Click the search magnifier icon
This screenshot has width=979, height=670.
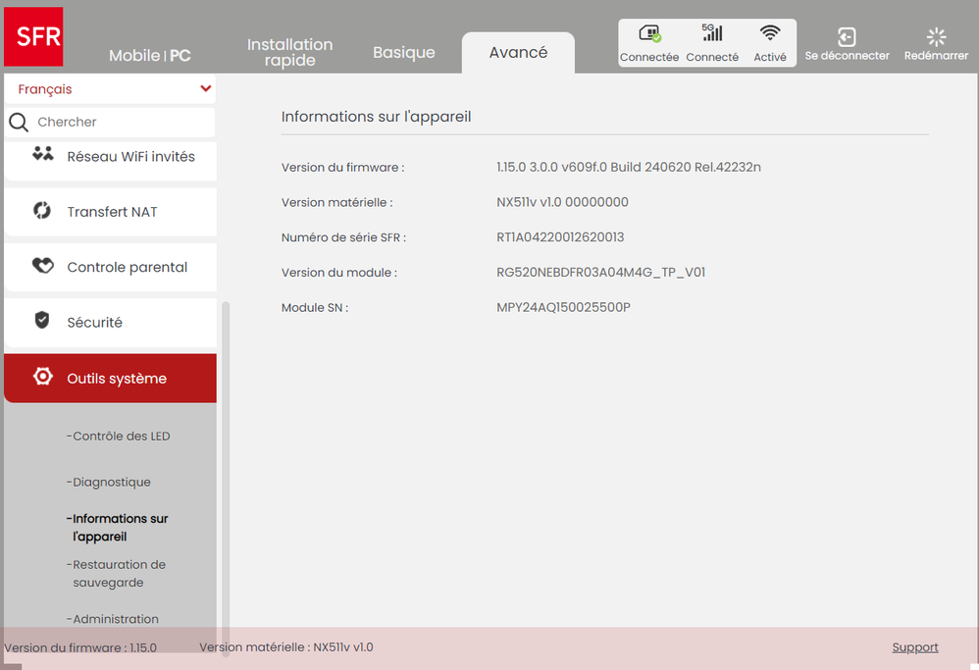19,123
